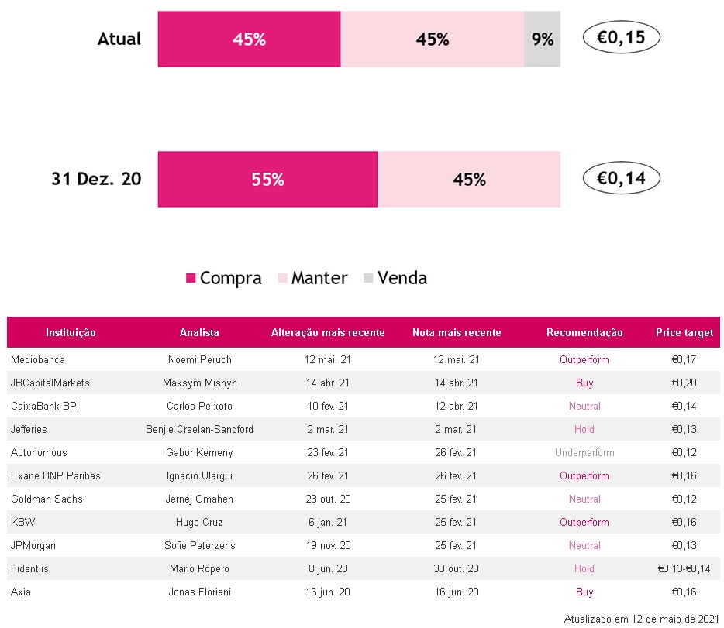
Task: Click the Compra legend color square
Action: (x=191, y=279)
